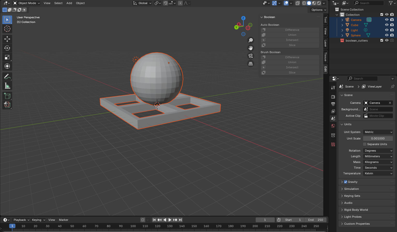Click Brush Boolean Intersect button
This screenshot has height=232, width=397.
point(290,67)
